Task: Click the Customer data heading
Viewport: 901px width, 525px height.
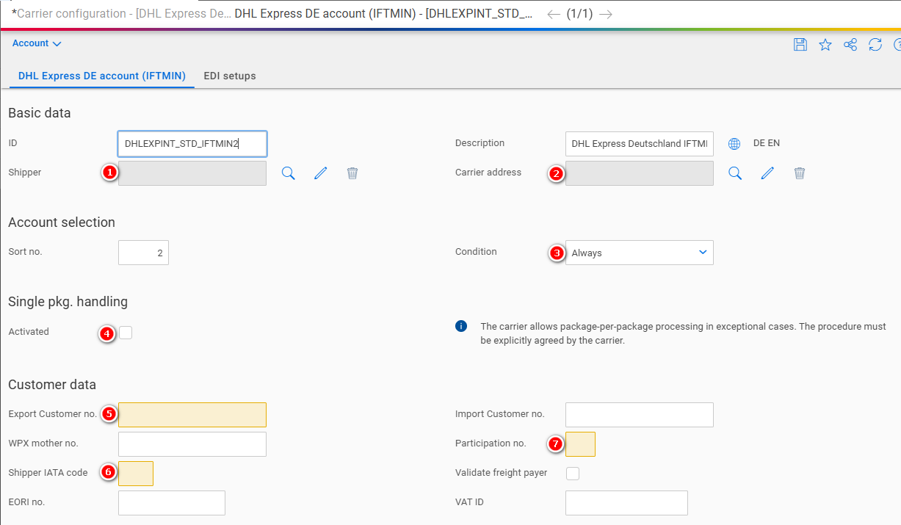Action: click(52, 385)
